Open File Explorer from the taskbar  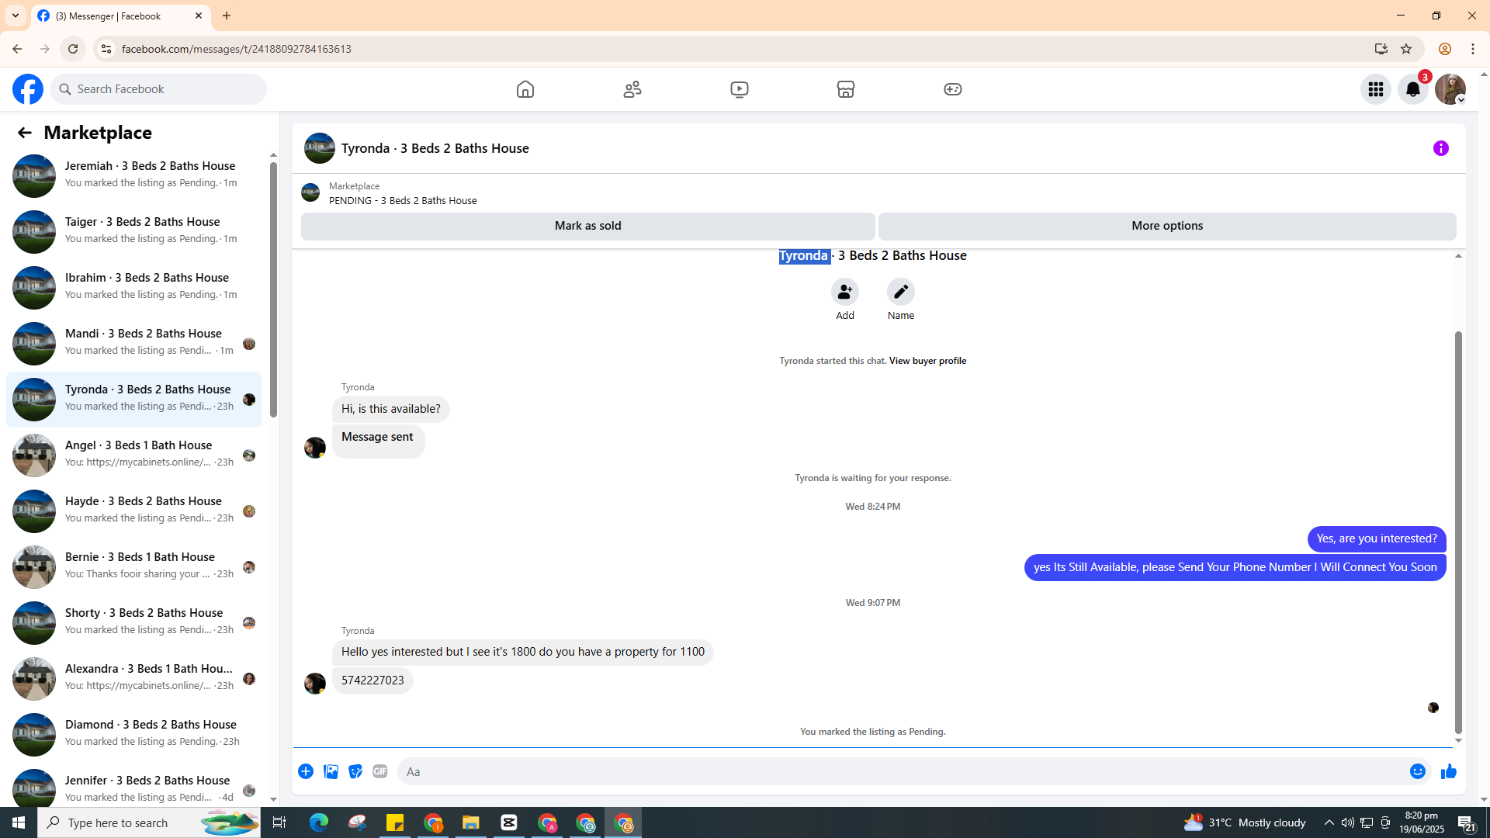coord(471,822)
